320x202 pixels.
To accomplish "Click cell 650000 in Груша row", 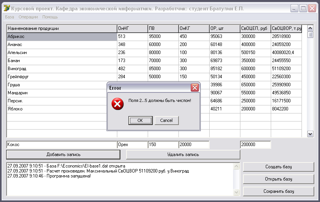I will [255, 85].
